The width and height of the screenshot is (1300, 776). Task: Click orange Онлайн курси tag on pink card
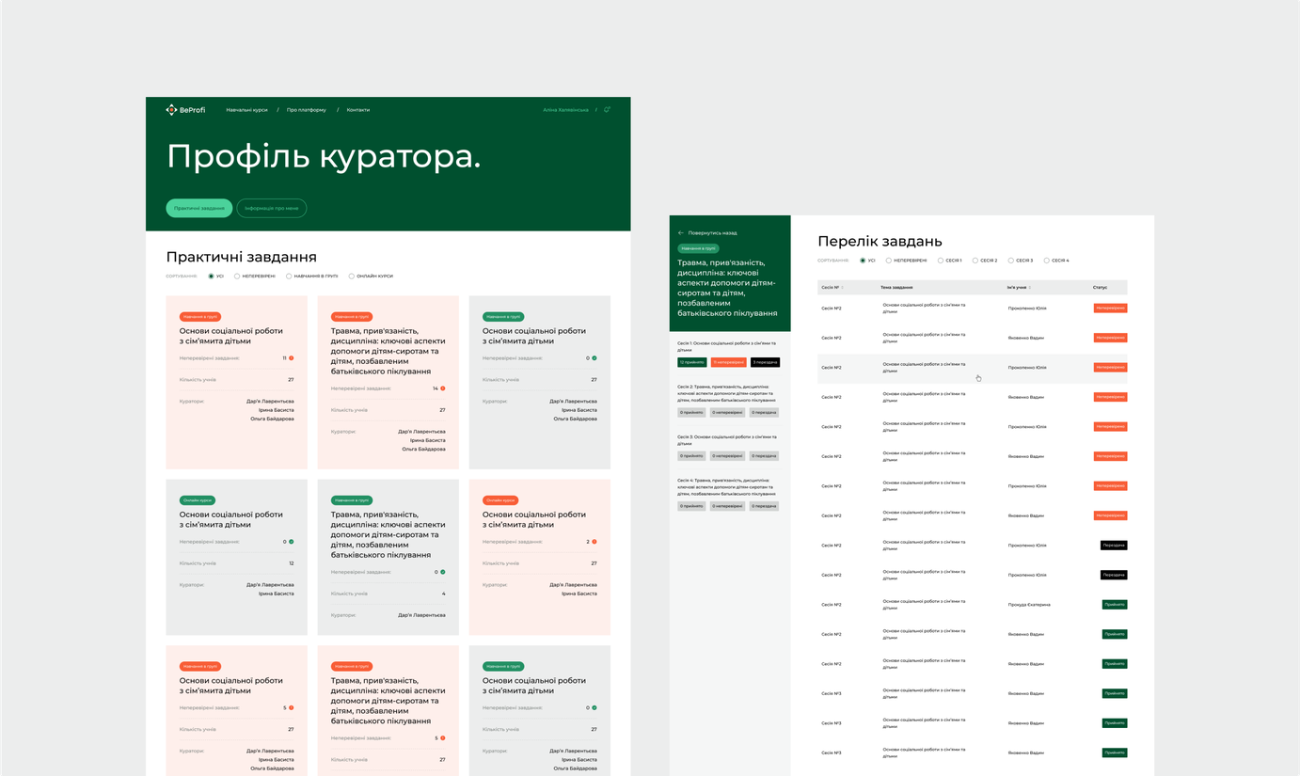click(500, 500)
